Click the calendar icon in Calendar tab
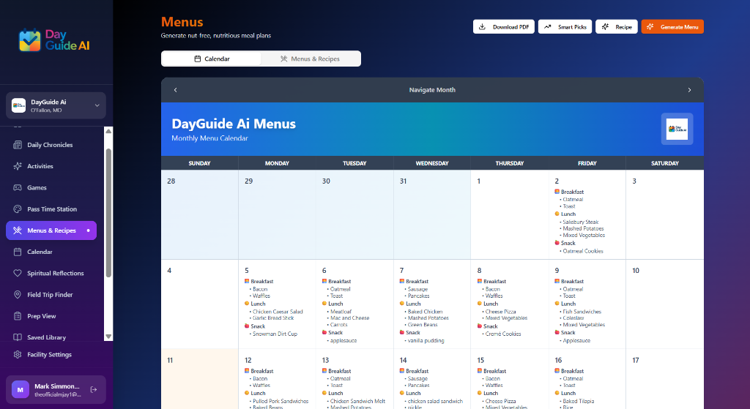Image resolution: width=750 pixels, height=409 pixels. [x=198, y=59]
